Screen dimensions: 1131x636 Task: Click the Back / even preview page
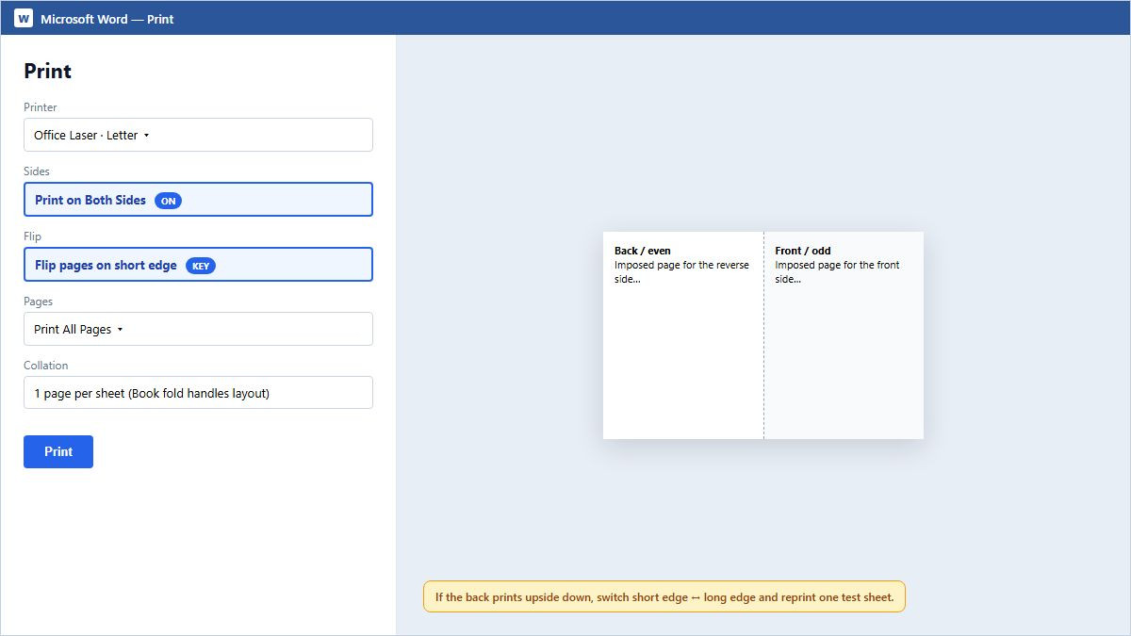683,335
